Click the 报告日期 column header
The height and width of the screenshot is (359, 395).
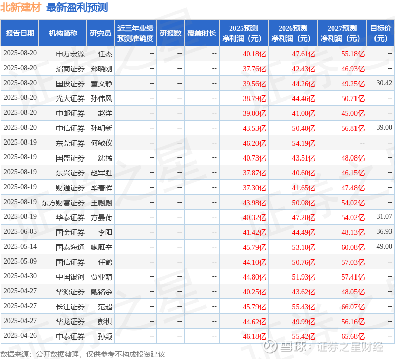coord(19,33)
